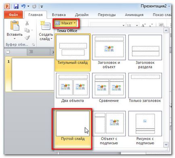
Task: Open the Файл menu button
Action: point(13,15)
